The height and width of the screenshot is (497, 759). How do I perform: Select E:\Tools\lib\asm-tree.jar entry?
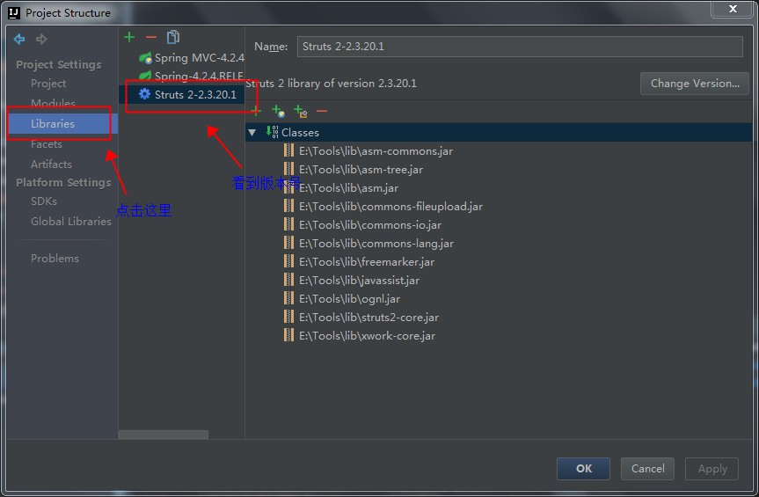coord(361,170)
